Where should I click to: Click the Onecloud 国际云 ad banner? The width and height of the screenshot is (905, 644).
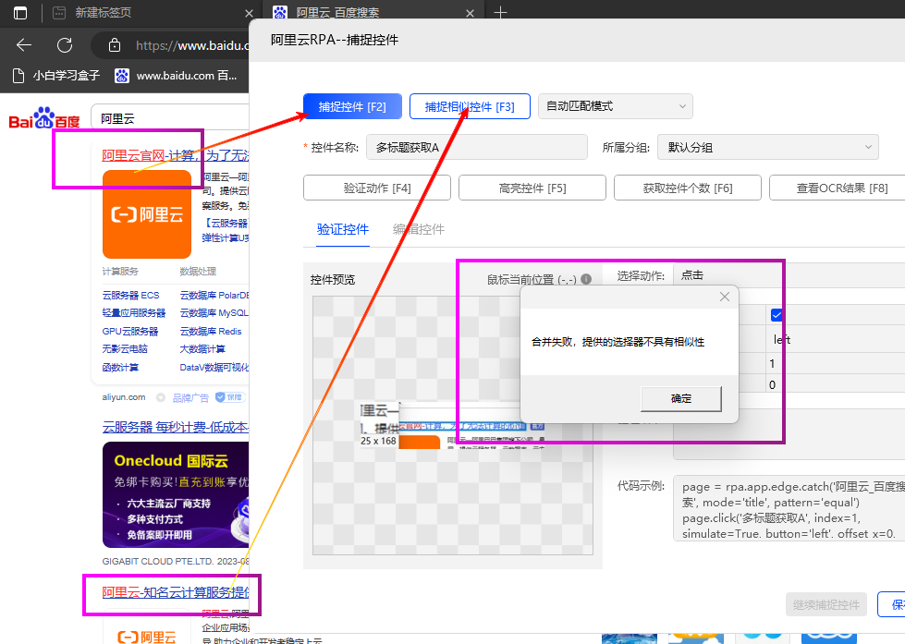[x=176, y=494]
